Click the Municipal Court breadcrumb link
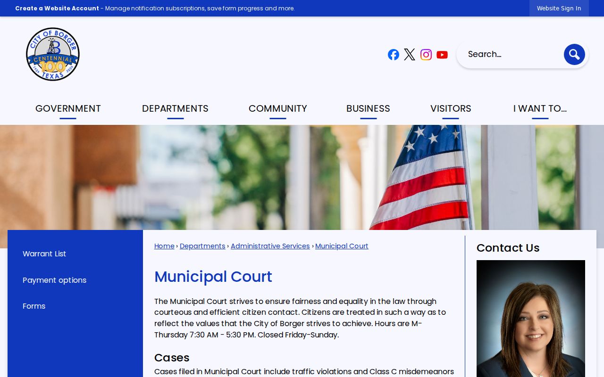This screenshot has width=604, height=377. click(x=342, y=246)
